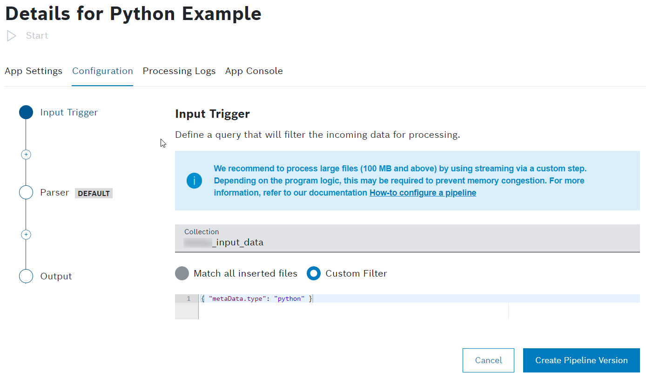The width and height of the screenshot is (646, 379).
Task: Click the Parser step circle
Action: pyautogui.click(x=26, y=192)
